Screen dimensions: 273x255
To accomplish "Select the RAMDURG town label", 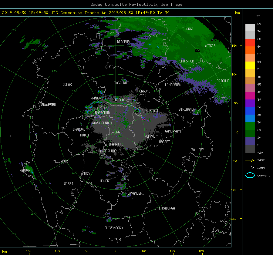I will point(97,98).
